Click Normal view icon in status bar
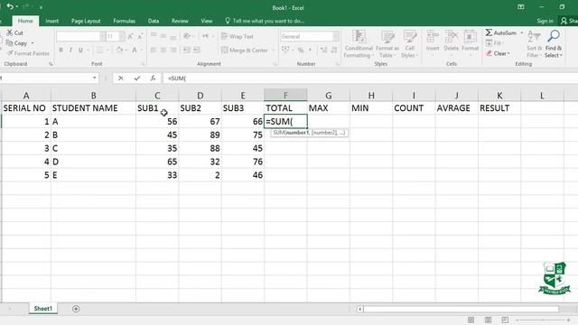 tap(471, 320)
